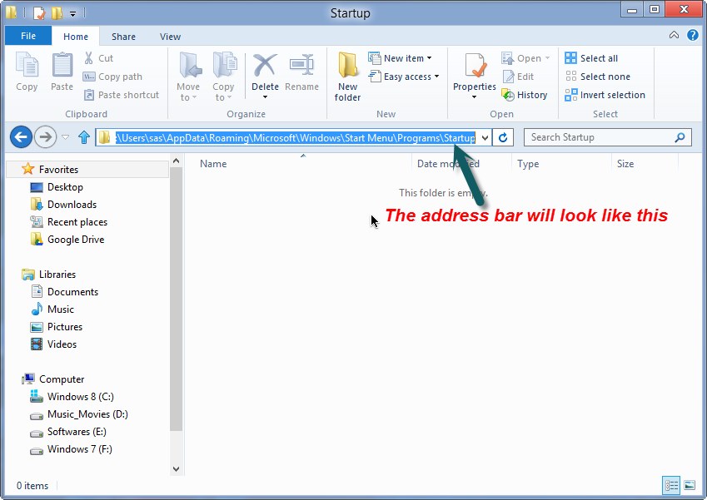Viewport: 707px width, 500px height.
Task: Go back with the blue arrow
Action: (x=21, y=137)
